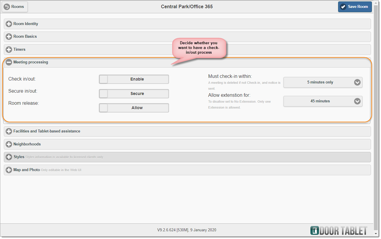Click the Central Park/Office 365 title
This screenshot has width=381, height=239.
point(187,6)
